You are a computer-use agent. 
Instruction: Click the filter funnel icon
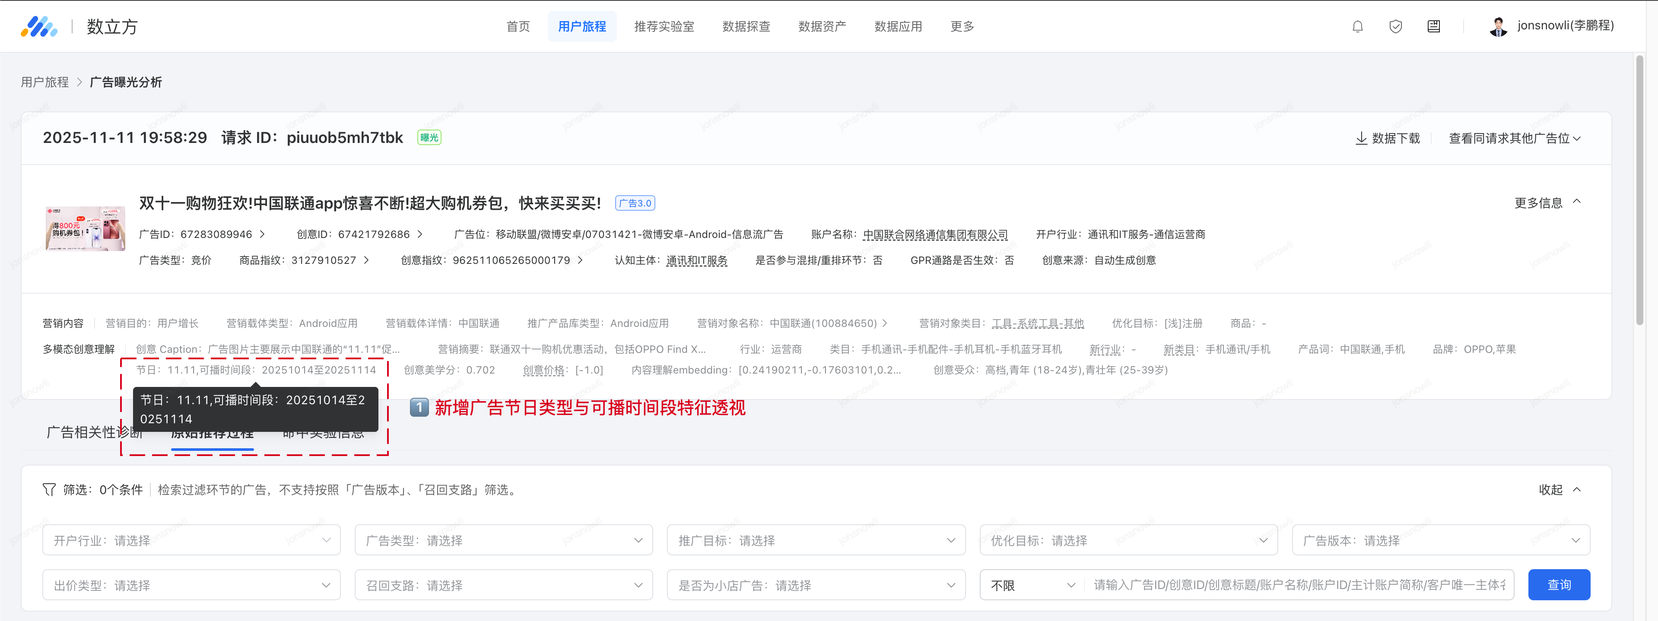[49, 490]
